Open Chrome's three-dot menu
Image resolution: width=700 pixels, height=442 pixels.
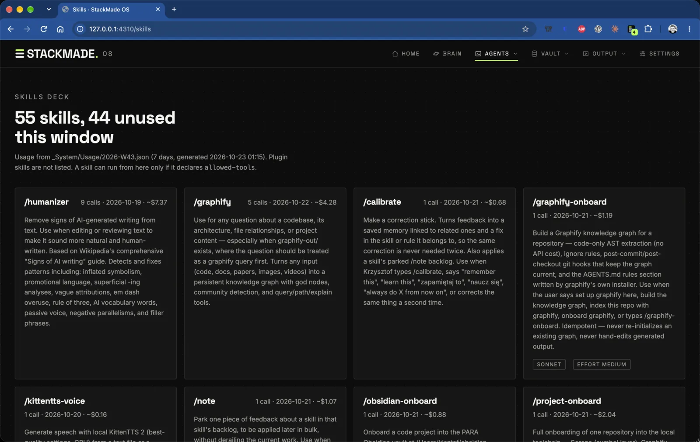[x=689, y=29]
